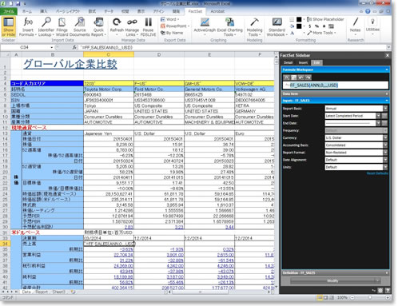Viewport: 398px width, 306px height.
Task: Open the Utilities lightbulb menu
Action: (x=372, y=26)
